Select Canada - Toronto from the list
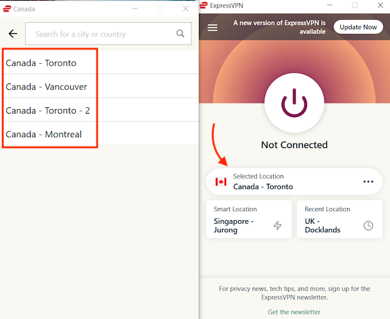This screenshot has width=390, height=319. coord(99,63)
